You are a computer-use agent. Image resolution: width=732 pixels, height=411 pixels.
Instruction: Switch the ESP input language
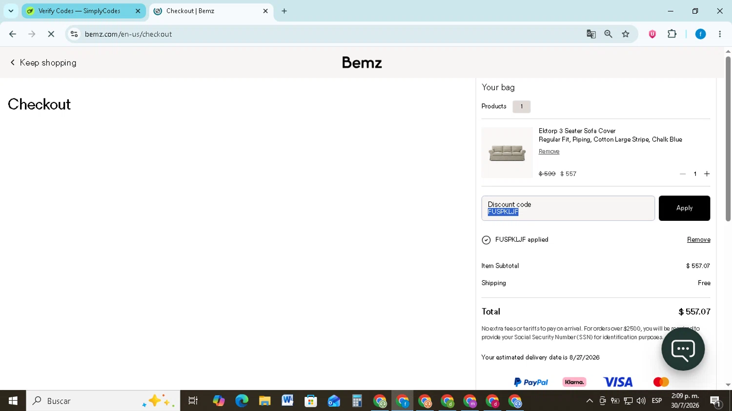657,401
